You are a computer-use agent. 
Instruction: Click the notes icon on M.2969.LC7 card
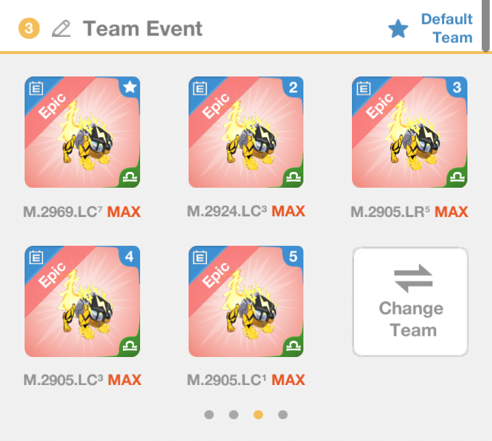(36, 88)
